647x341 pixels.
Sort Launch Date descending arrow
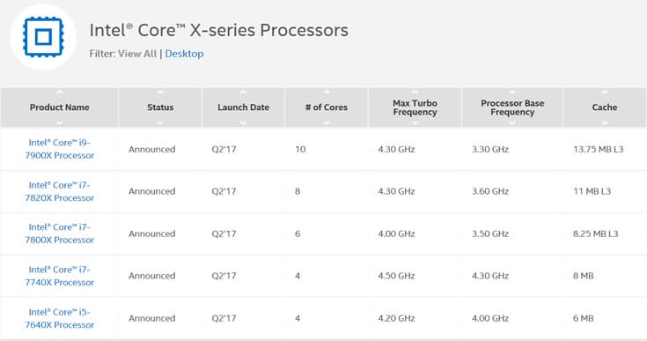[243, 122]
